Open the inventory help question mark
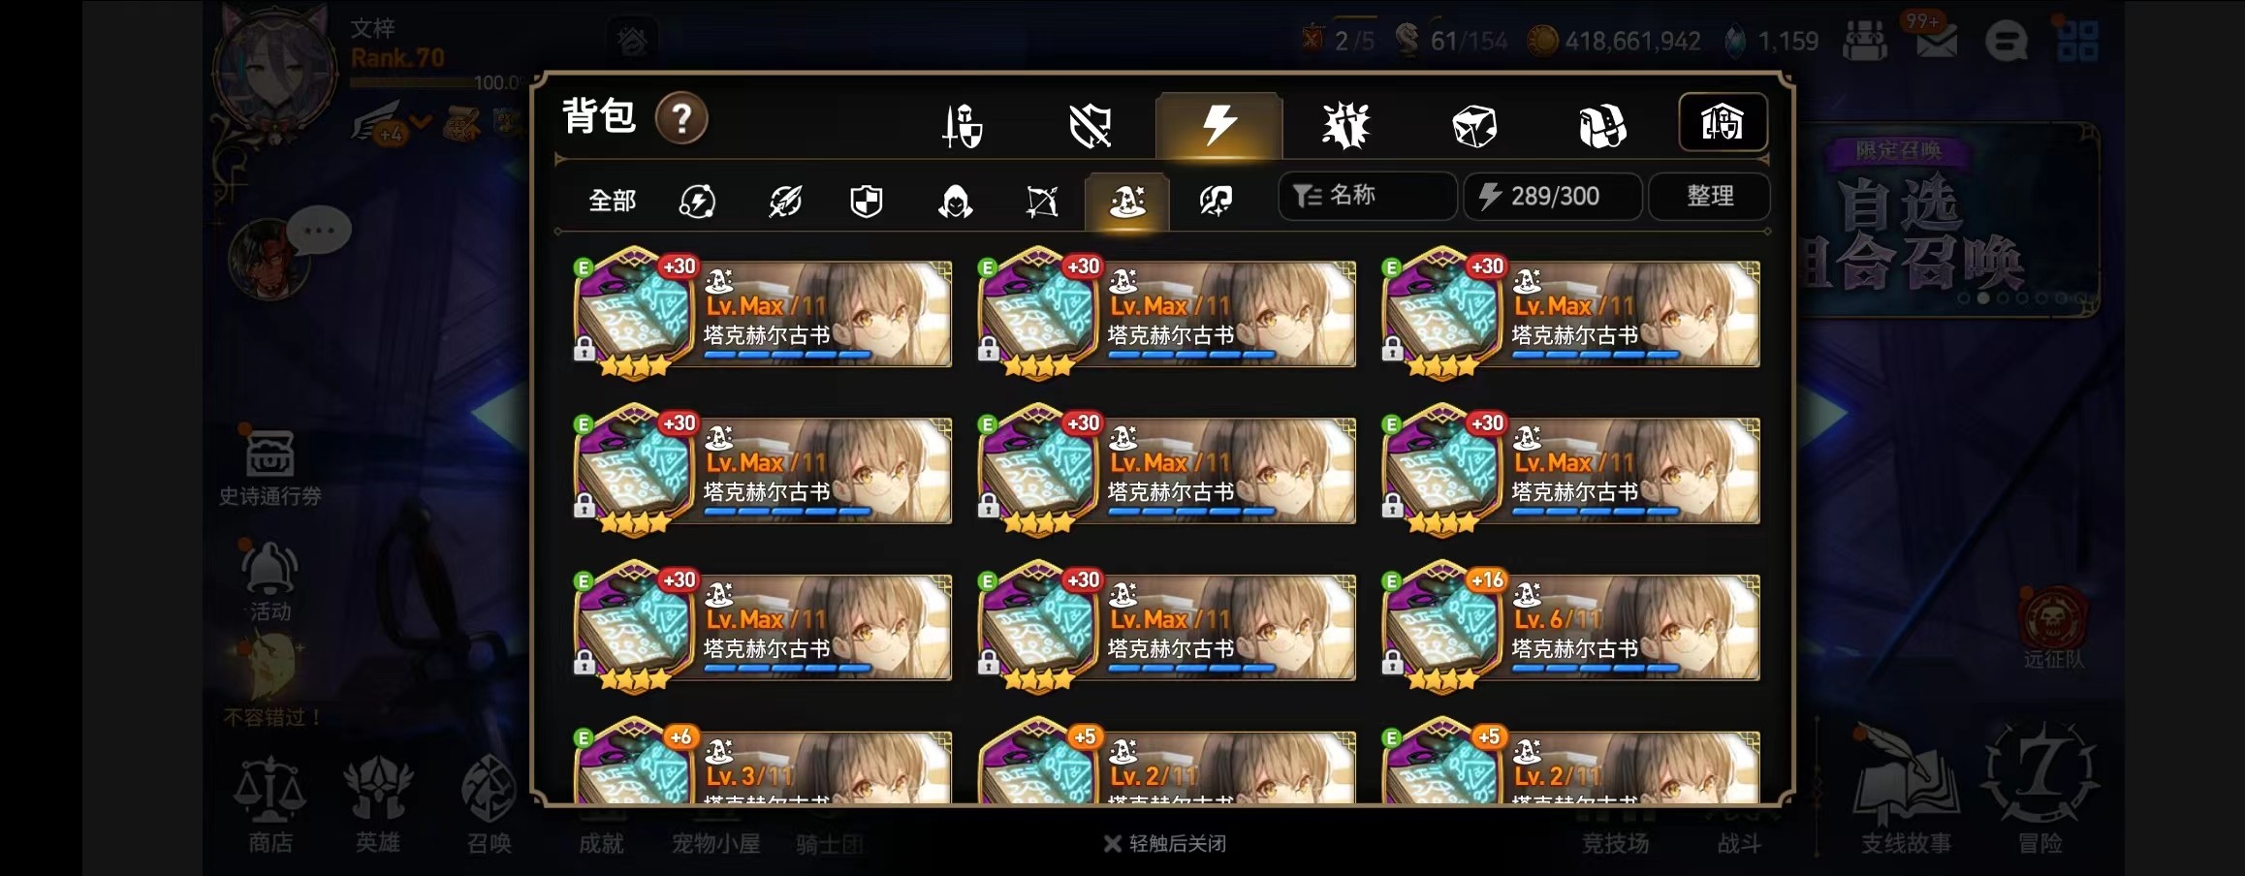 pyautogui.click(x=681, y=118)
